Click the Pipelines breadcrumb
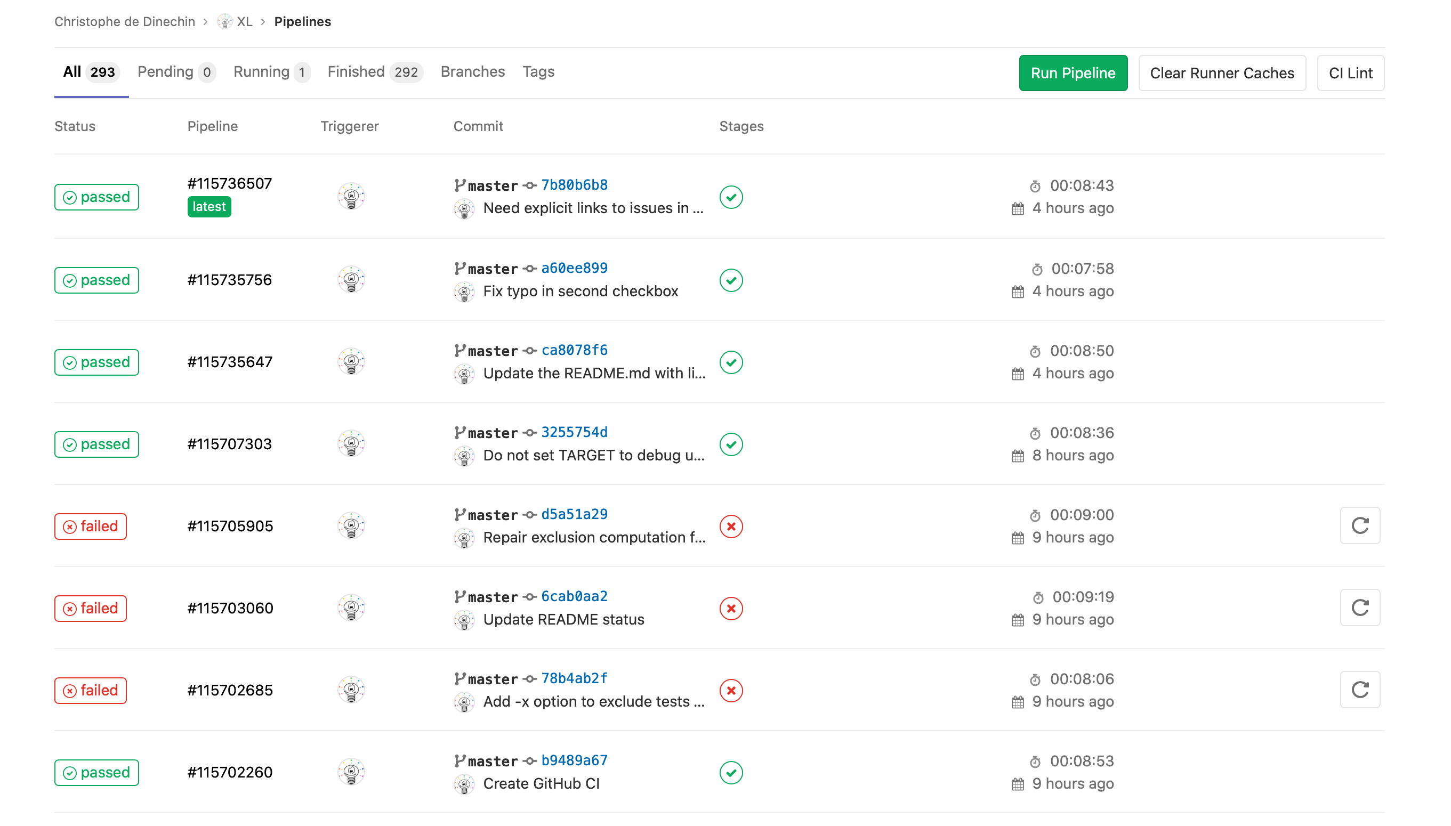 coord(302,21)
